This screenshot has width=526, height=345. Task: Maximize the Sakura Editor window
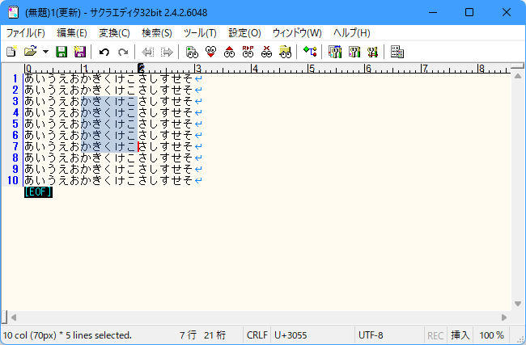pyautogui.click(x=469, y=12)
